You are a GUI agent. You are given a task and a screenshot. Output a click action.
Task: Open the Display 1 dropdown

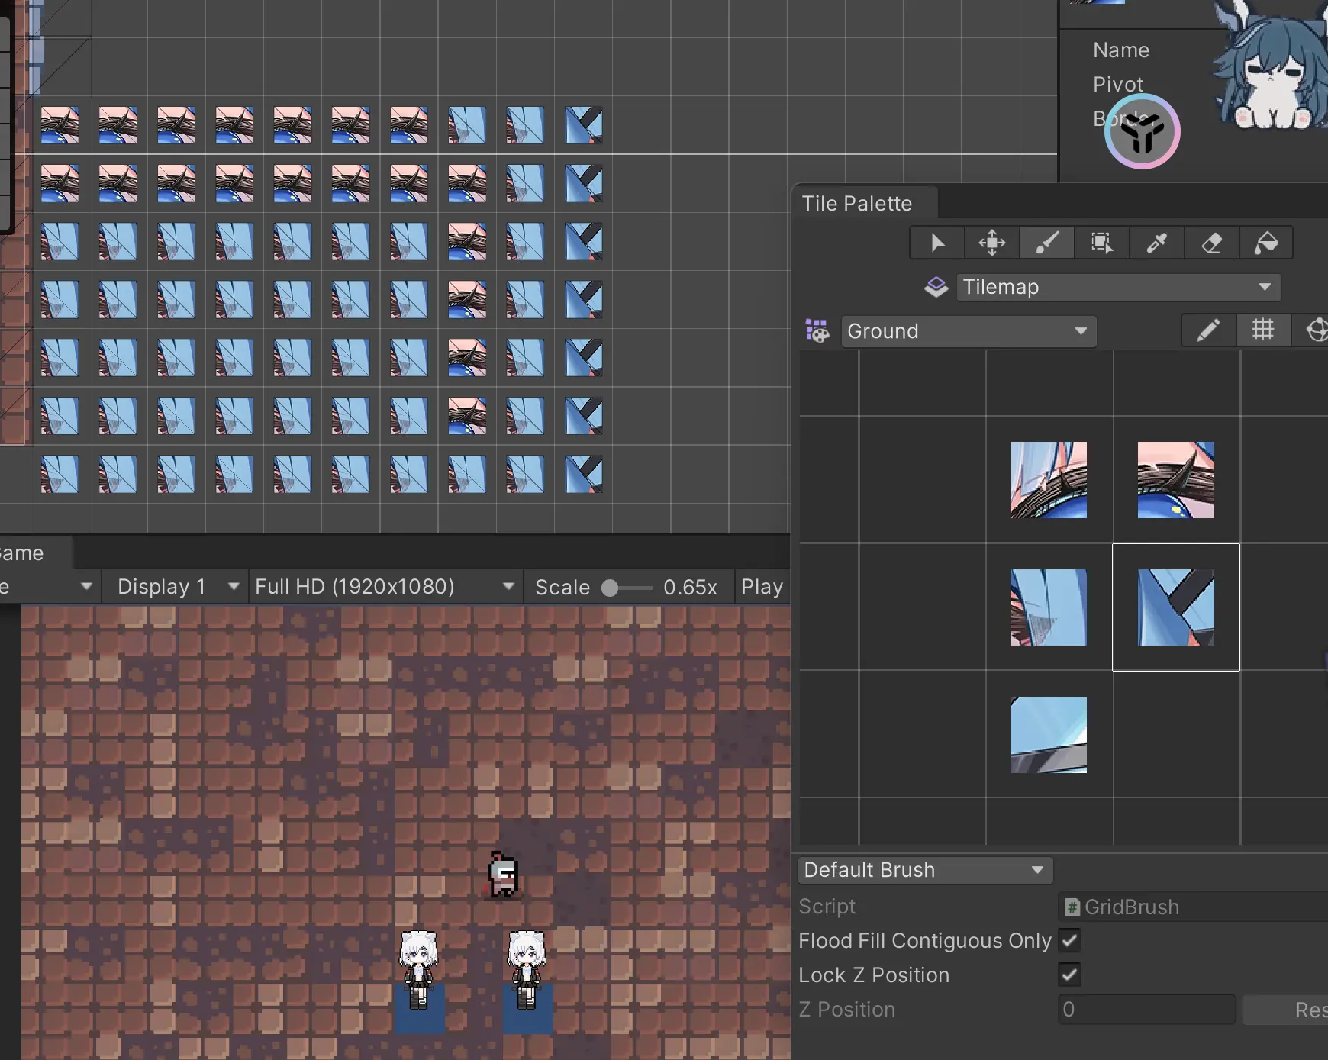(176, 586)
